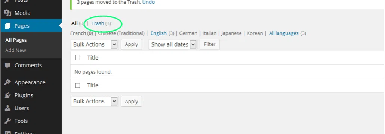Click the Pages icon in the sidebar
Screen dimensions: 385x134
click(x=8, y=26)
